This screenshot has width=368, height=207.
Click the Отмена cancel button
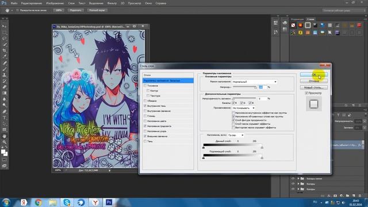(x=314, y=81)
